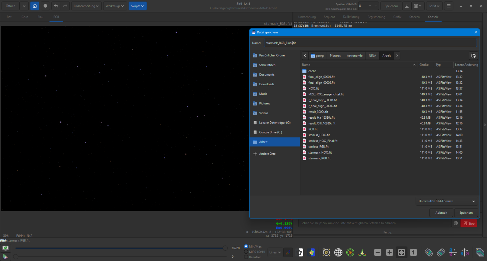Close the Datei speichern dialog
Viewport: 487px width, 261px height.
(476, 32)
